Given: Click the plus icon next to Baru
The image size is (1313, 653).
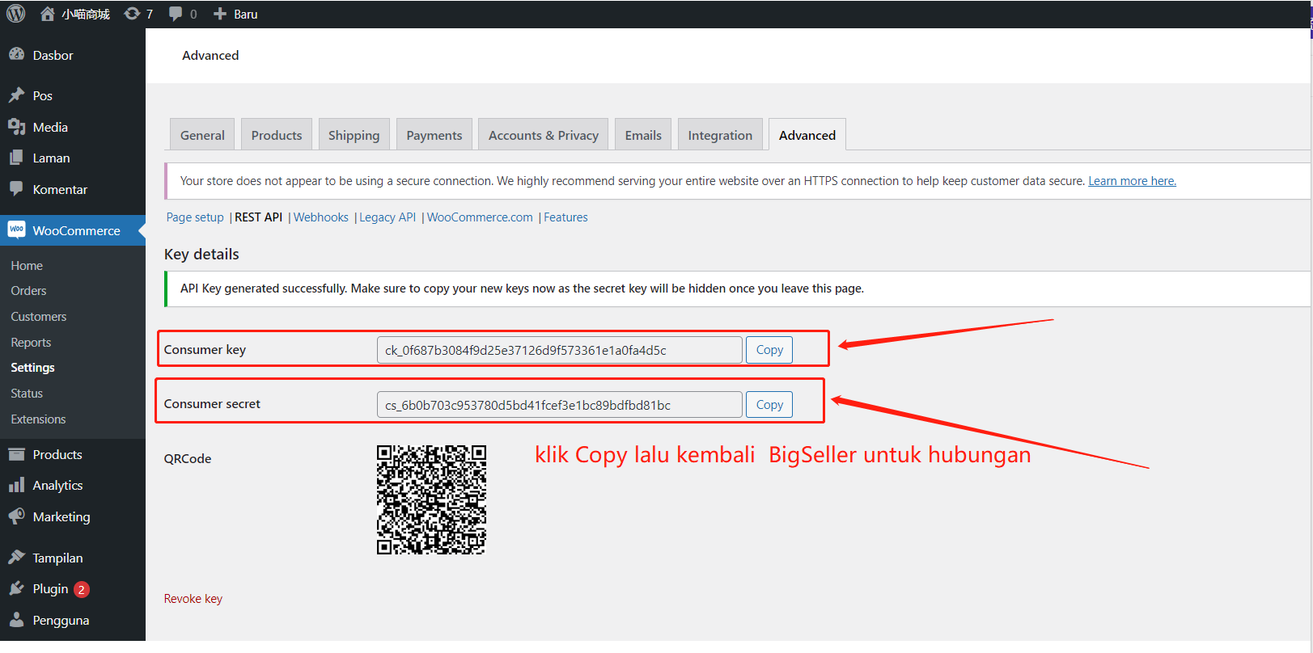Looking at the screenshot, I should (x=220, y=14).
